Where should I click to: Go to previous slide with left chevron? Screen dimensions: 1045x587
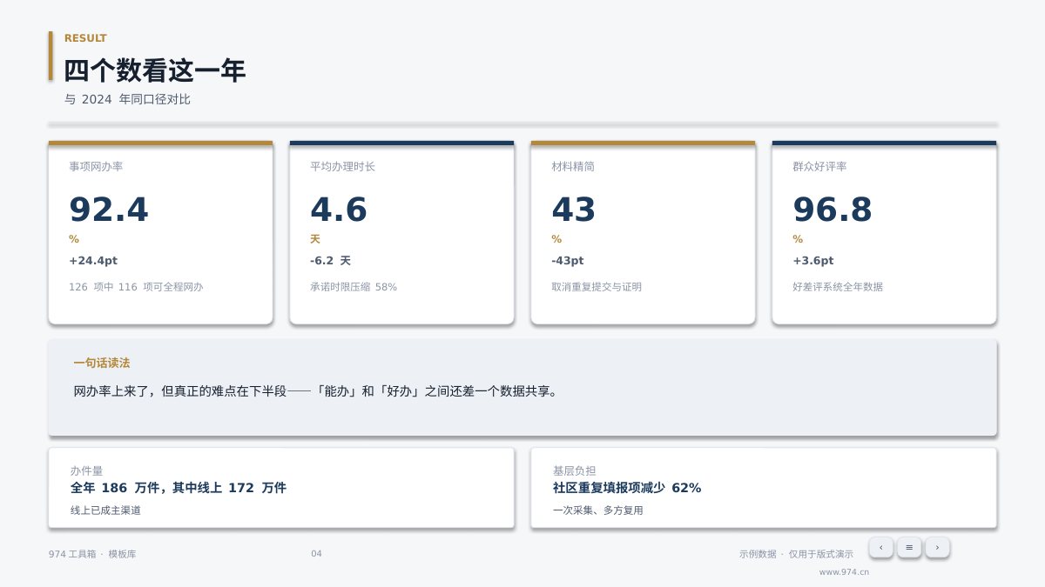click(x=880, y=547)
